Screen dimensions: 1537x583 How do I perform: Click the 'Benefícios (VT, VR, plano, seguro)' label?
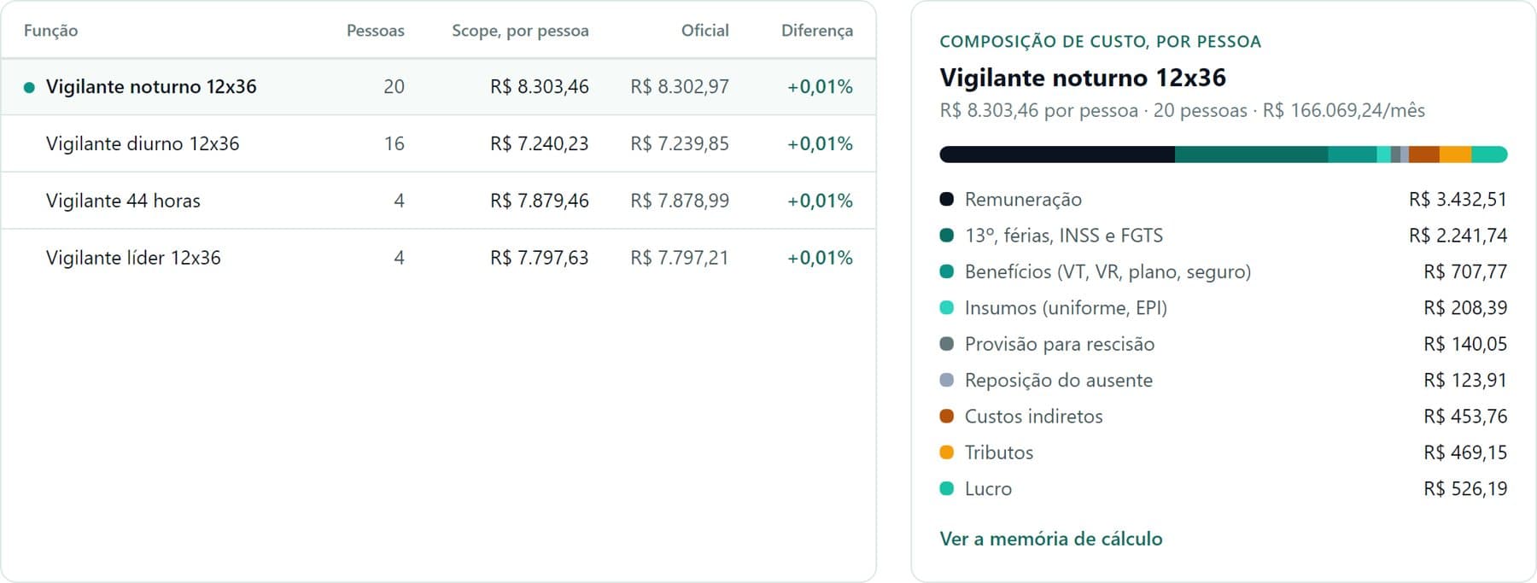(1107, 271)
